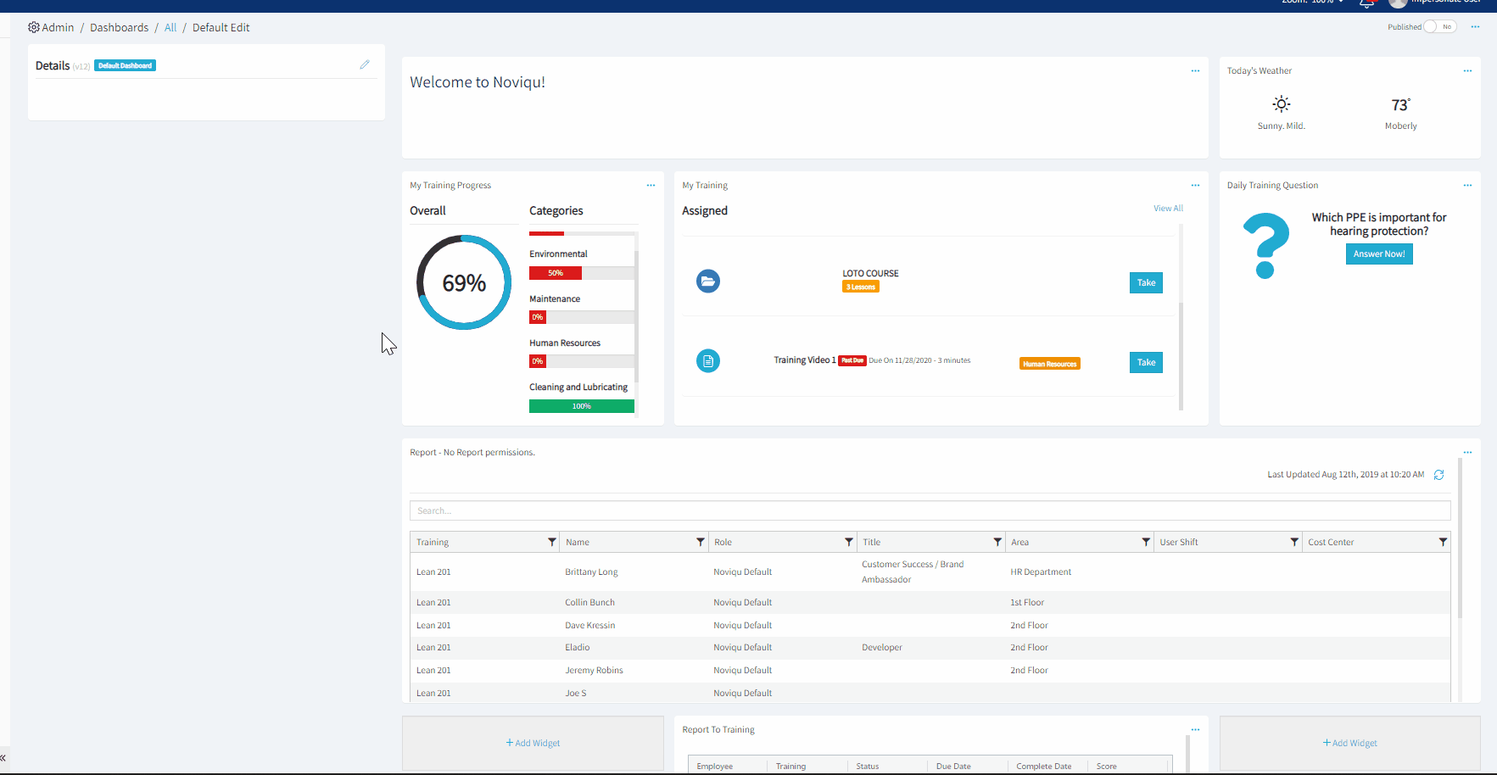Click the Training Video 1 document icon
The height and width of the screenshot is (775, 1497).
pos(708,360)
